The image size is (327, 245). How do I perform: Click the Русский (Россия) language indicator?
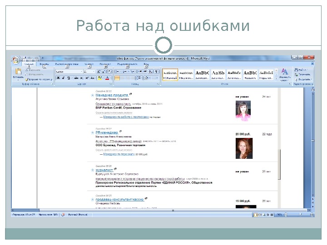[78, 215]
